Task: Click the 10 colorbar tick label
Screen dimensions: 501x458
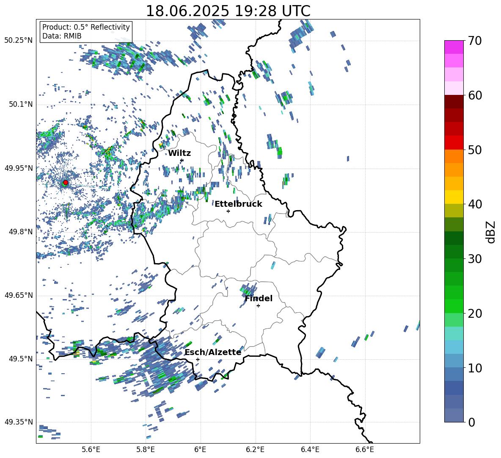Action: 475,368
